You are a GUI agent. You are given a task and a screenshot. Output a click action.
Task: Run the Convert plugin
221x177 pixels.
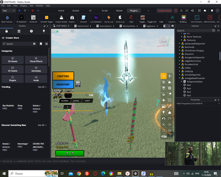[84, 19]
